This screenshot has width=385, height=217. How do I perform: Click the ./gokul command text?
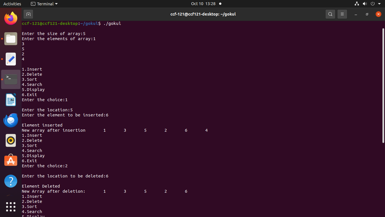112,23
